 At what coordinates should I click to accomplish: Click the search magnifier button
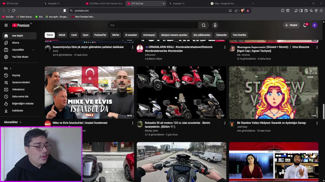tap(204, 25)
